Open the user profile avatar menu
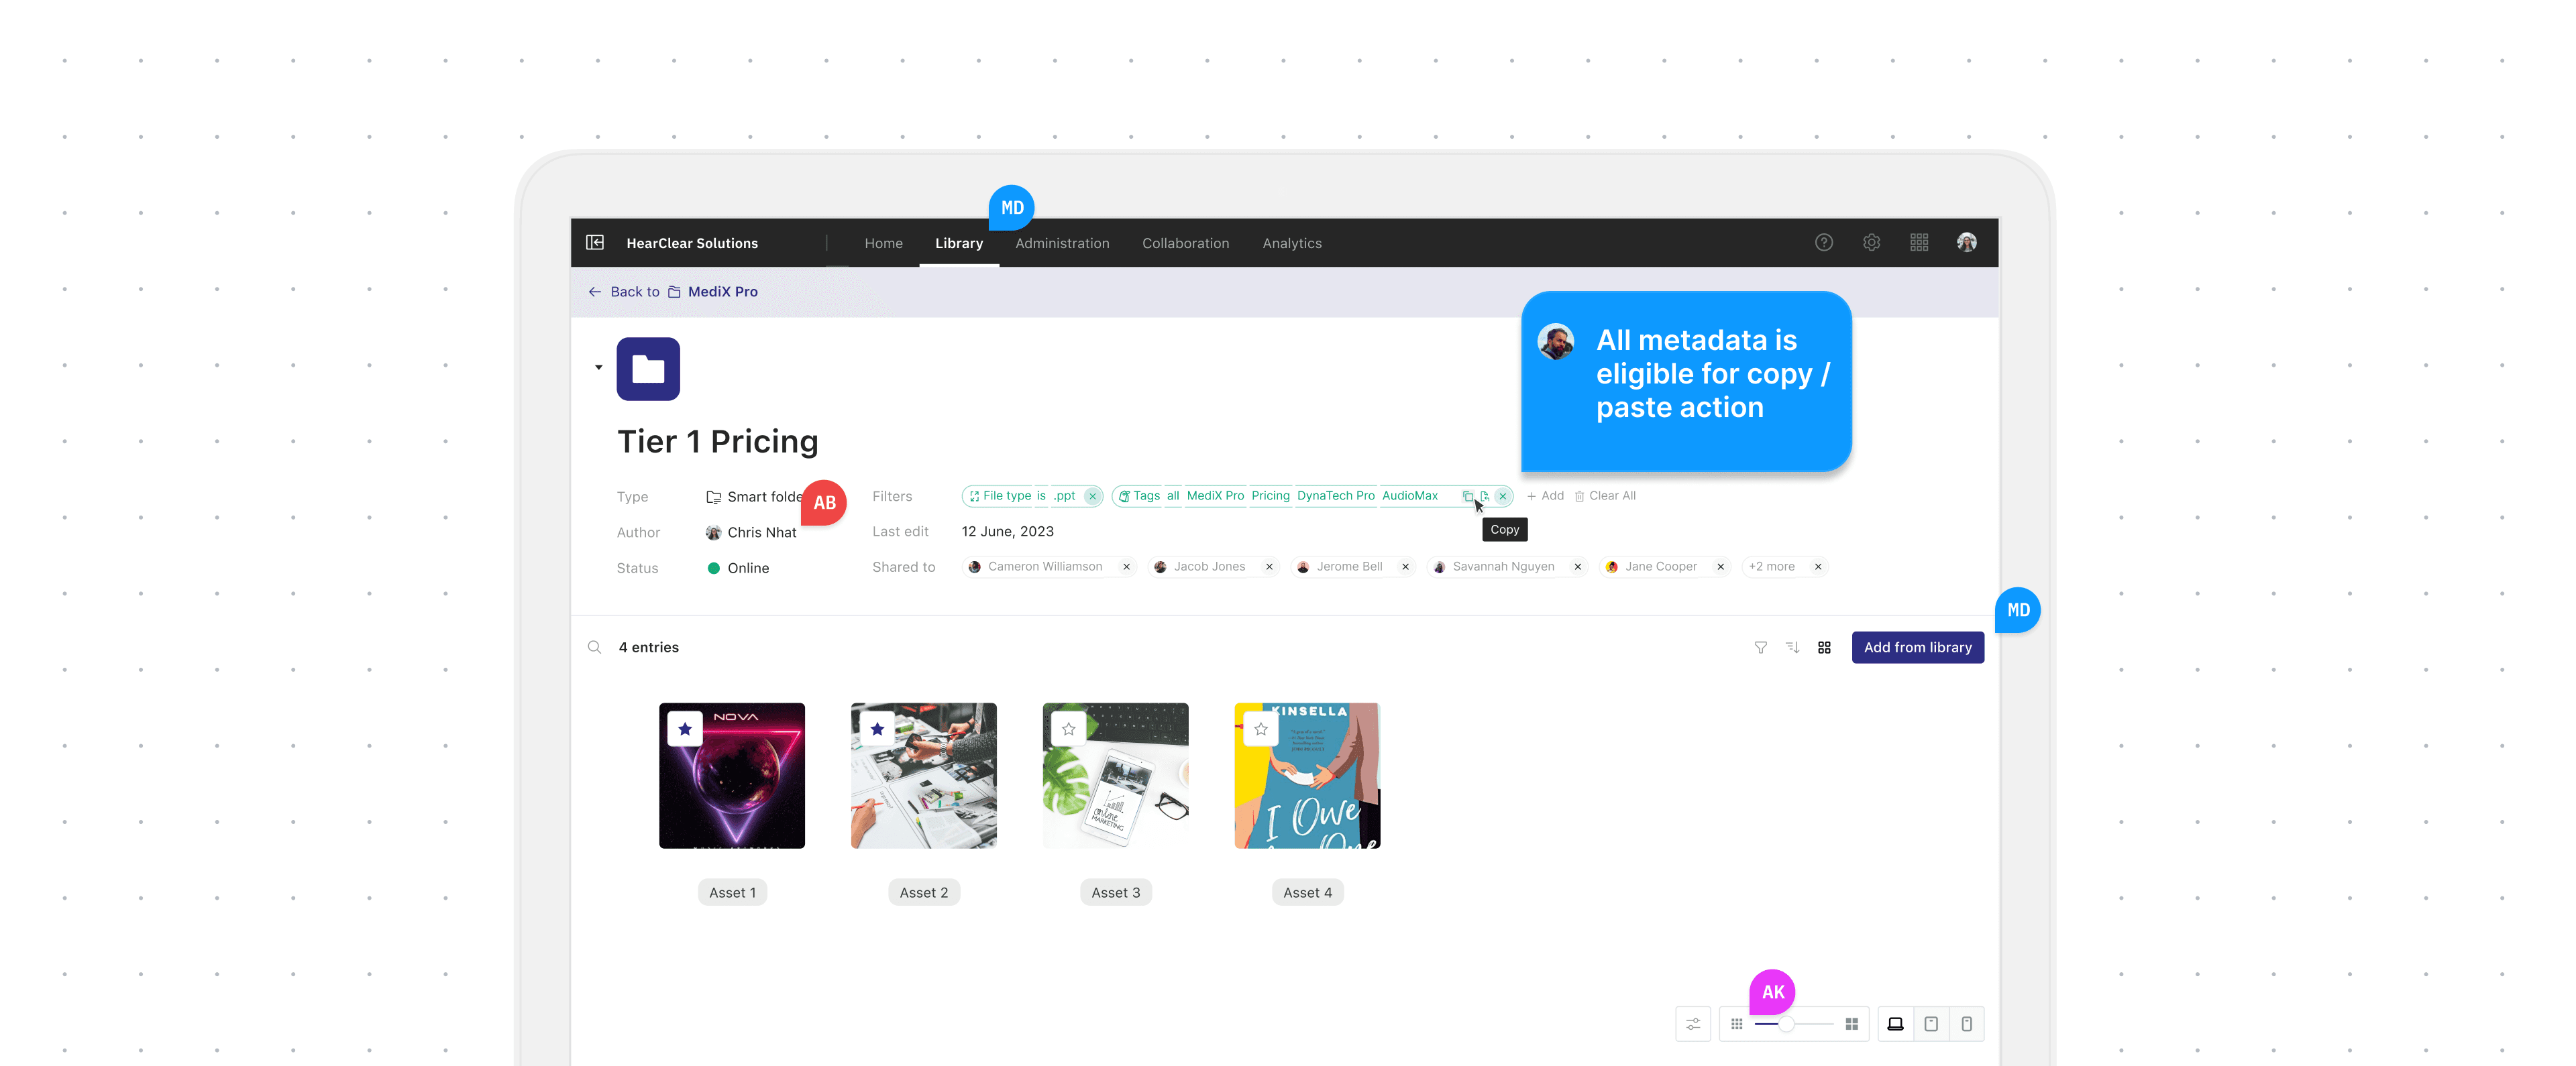 click(x=1967, y=243)
